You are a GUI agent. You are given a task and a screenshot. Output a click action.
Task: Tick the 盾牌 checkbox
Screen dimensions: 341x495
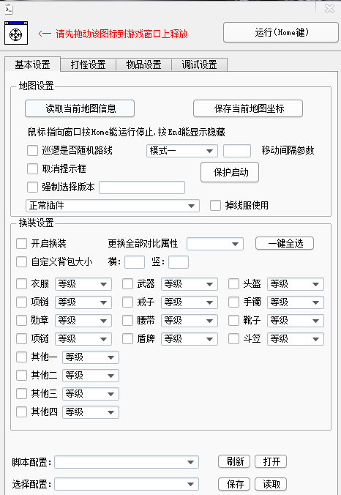(x=127, y=339)
